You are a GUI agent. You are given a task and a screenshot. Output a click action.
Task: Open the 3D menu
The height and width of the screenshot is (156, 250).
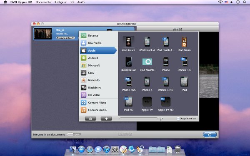pyautogui.click(x=72, y=2)
